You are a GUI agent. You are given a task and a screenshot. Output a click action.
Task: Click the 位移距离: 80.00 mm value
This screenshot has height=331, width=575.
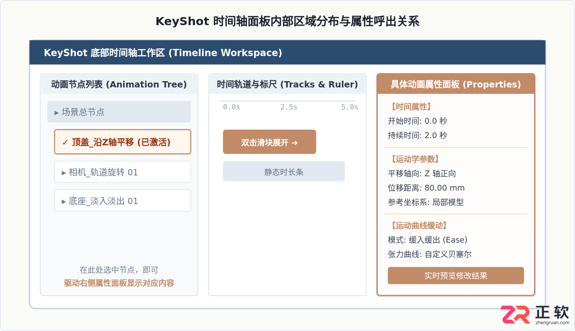[x=426, y=188]
